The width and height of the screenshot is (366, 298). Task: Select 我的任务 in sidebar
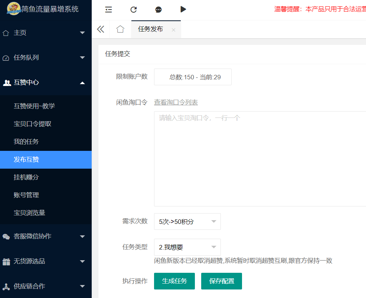[26, 142]
